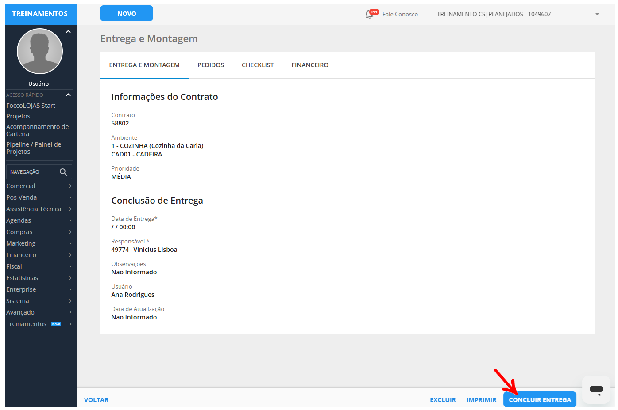Expand the Avançado menu
This screenshot has height=410, width=618.
(x=39, y=312)
